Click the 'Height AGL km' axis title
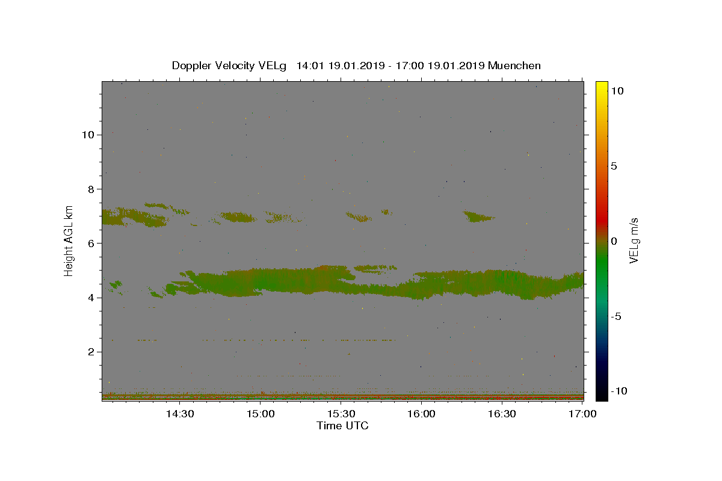722x481 pixels. pyautogui.click(x=69, y=240)
